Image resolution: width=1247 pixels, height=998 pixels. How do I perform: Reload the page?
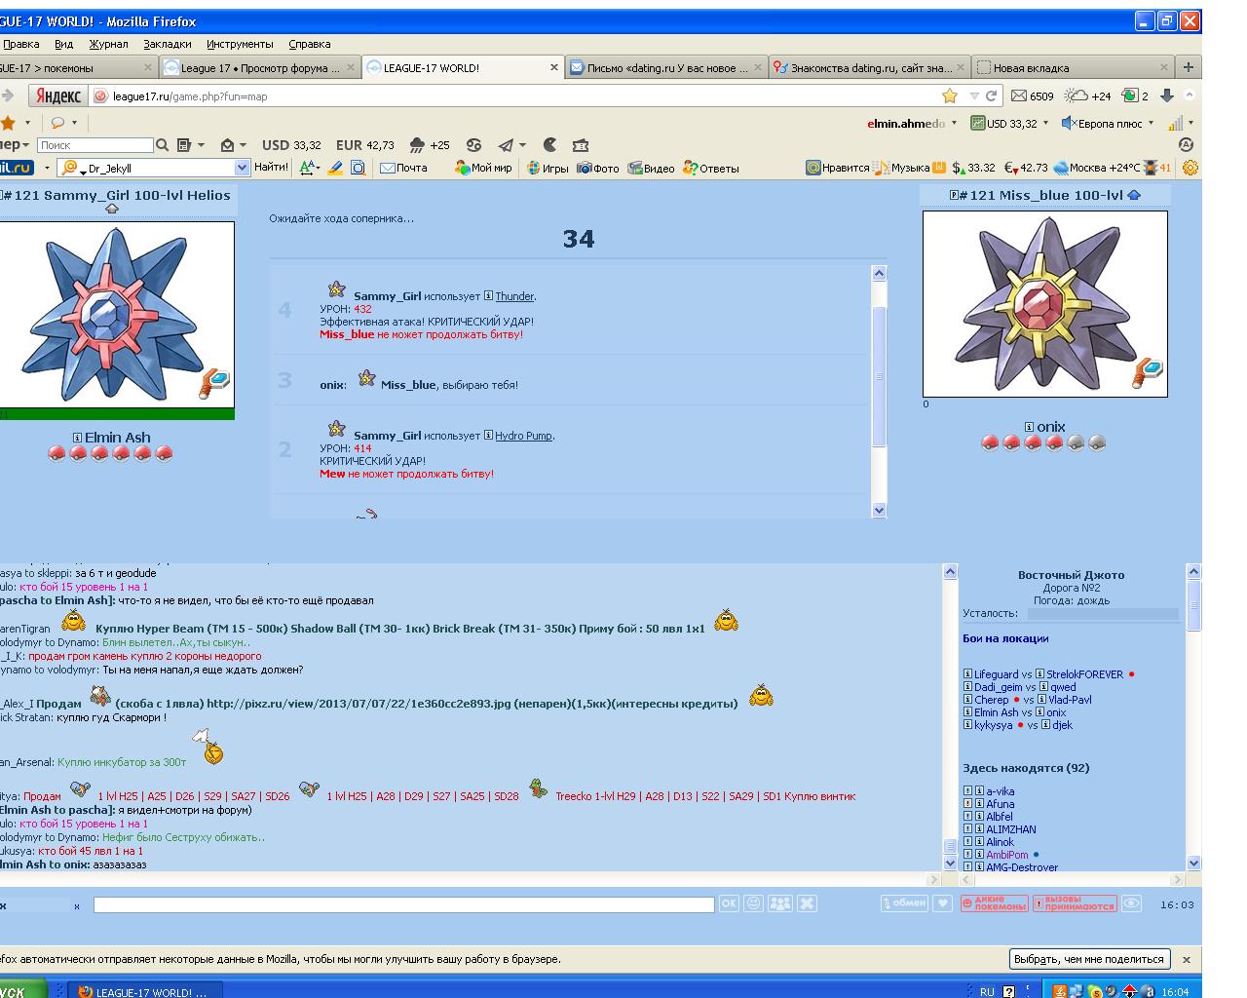click(991, 96)
